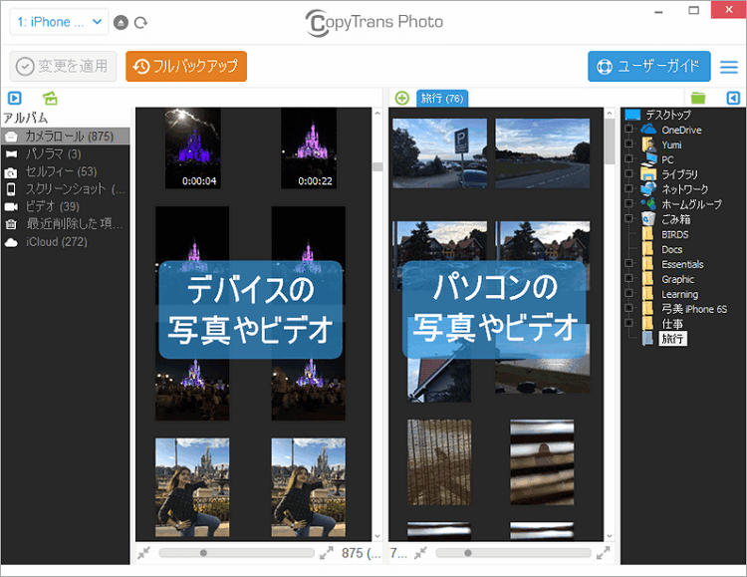This screenshot has height=577, width=747.
Task: Expand the ホームグループ tree node
Action: (628, 203)
